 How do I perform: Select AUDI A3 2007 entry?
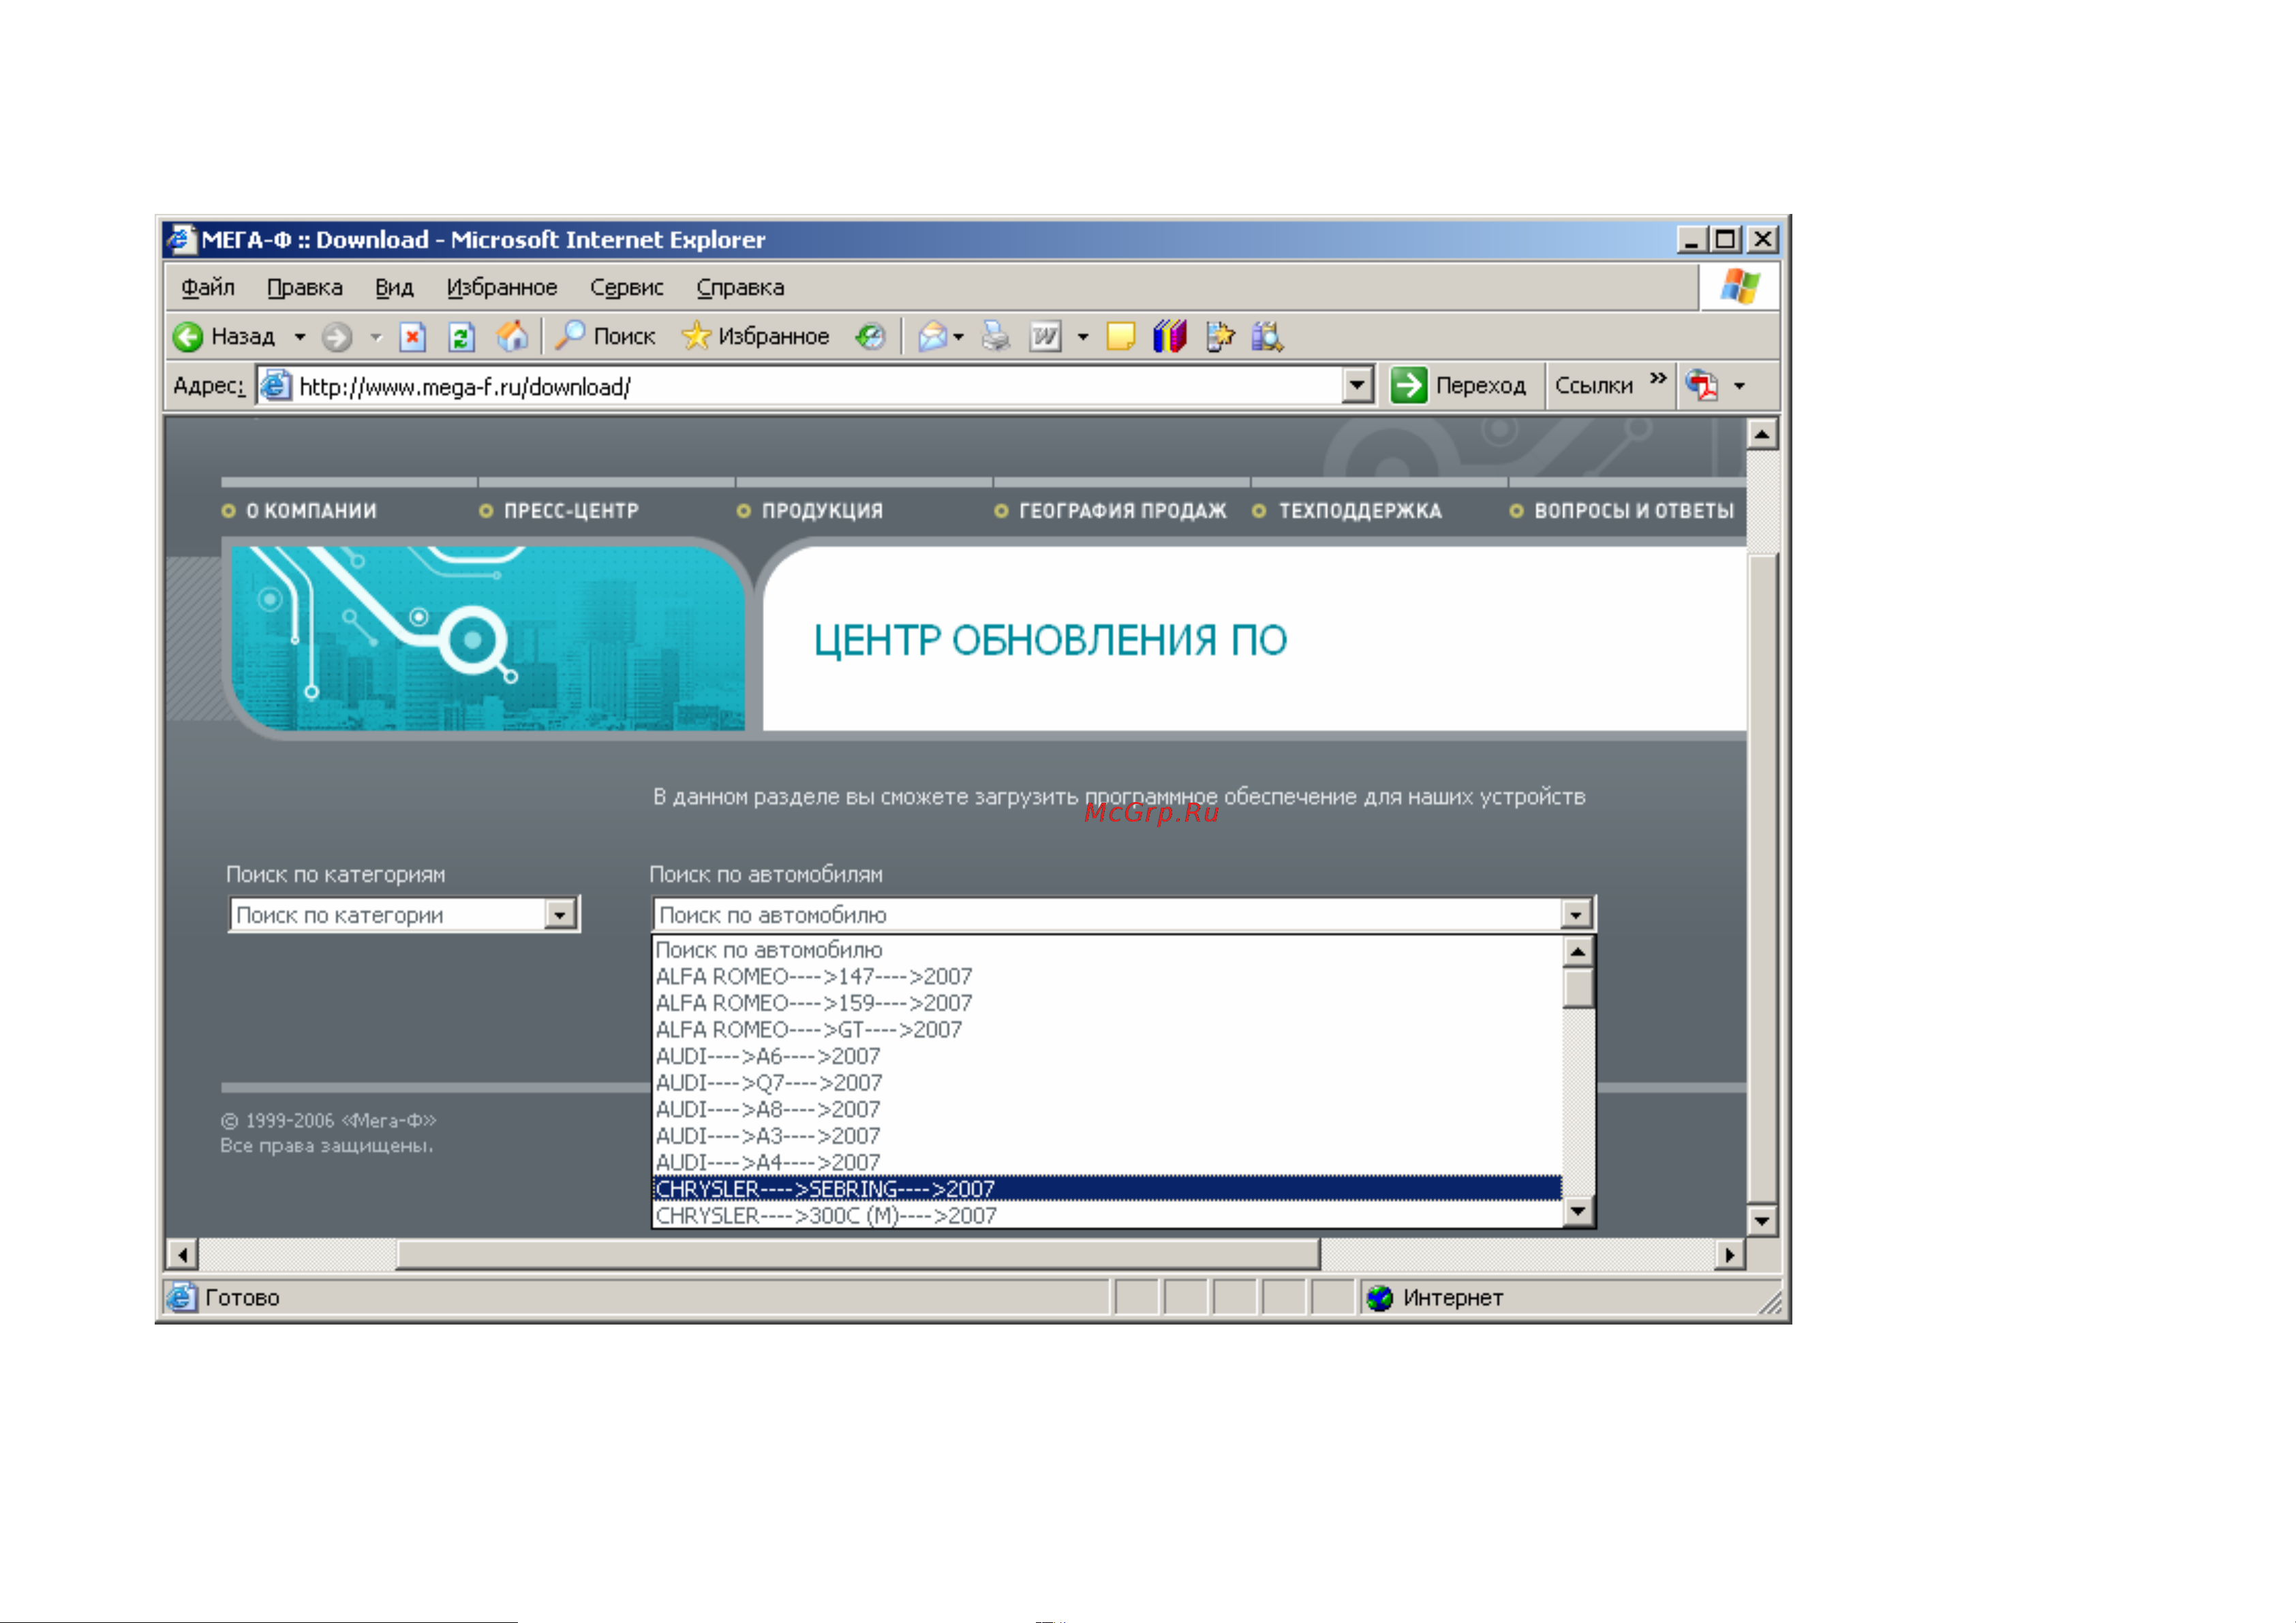point(1107,1136)
